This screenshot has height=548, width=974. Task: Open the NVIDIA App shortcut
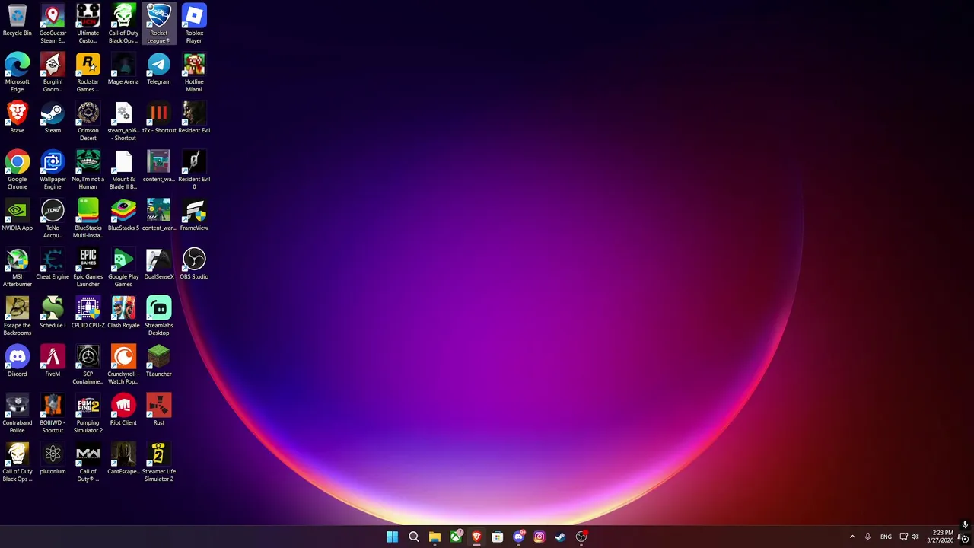(17, 215)
